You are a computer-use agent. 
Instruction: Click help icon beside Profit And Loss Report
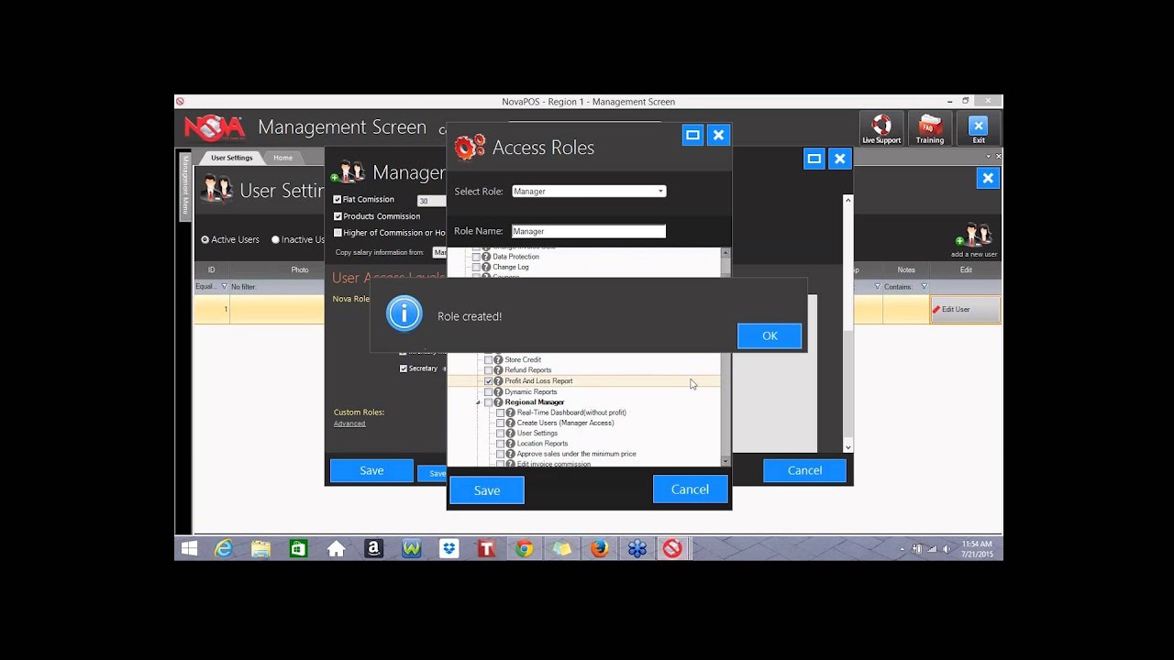(499, 381)
